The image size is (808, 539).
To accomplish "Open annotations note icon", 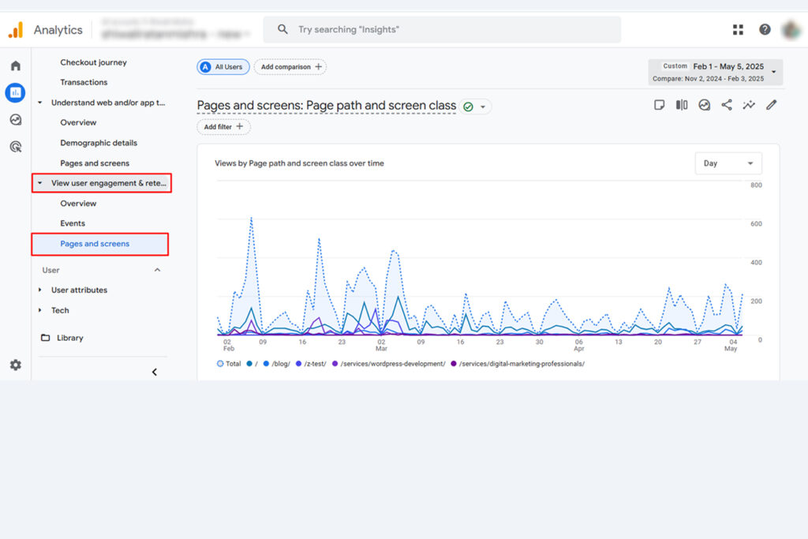I will (x=659, y=105).
